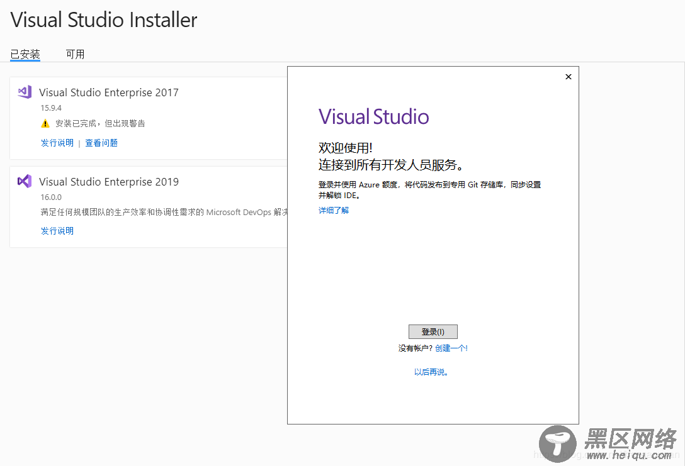
Task: Click the Azure sign-in description paragraph
Action: pyautogui.click(x=430, y=190)
